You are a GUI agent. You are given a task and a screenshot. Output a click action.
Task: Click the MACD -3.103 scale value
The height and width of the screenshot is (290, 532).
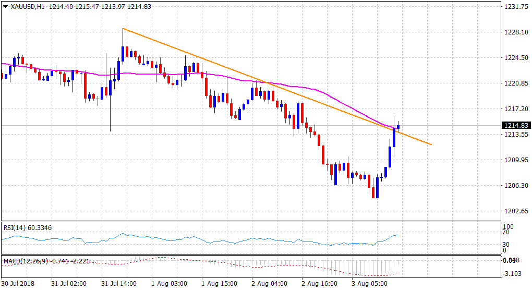513,274
